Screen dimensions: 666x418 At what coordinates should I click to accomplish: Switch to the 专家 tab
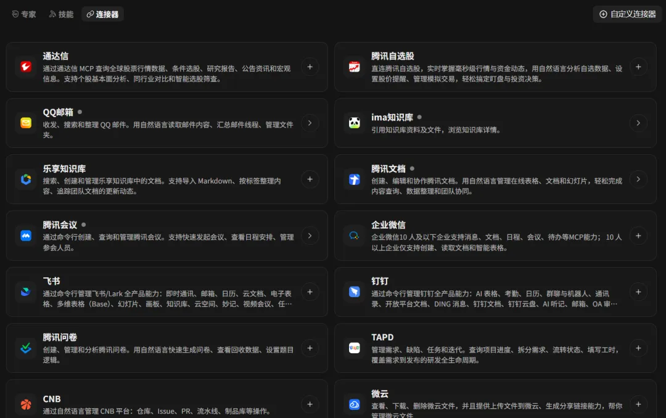tap(24, 14)
